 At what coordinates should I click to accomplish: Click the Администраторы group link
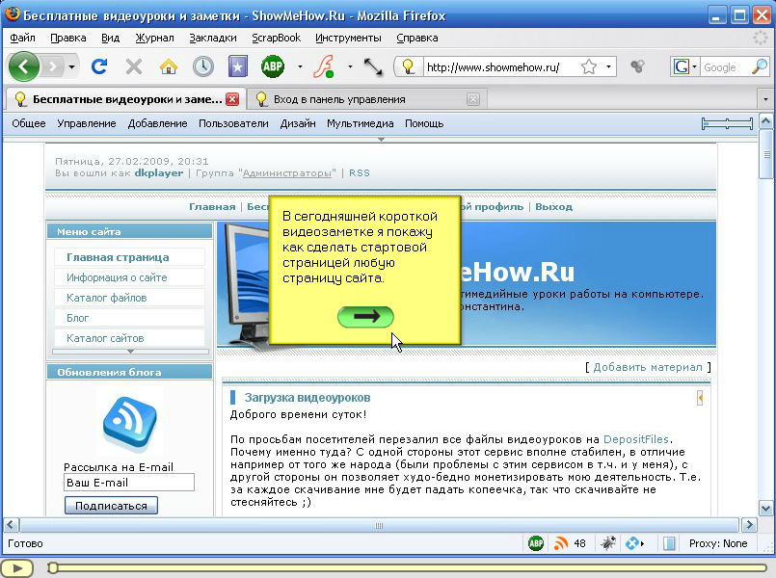click(x=287, y=173)
